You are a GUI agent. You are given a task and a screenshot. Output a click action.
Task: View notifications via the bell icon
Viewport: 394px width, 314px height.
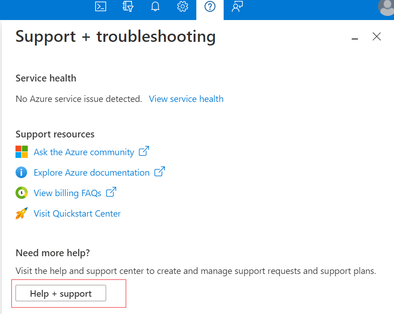pyautogui.click(x=155, y=6)
